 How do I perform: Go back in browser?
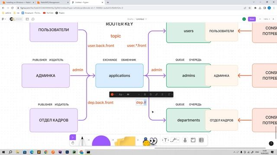[3, 8]
